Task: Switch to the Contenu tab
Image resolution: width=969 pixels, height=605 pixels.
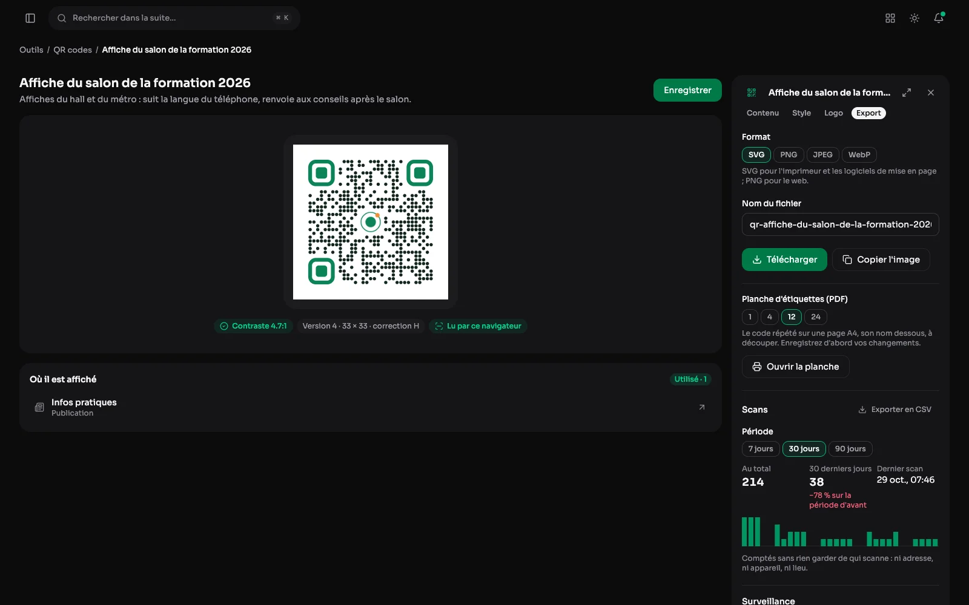Action: click(x=762, y=113)
